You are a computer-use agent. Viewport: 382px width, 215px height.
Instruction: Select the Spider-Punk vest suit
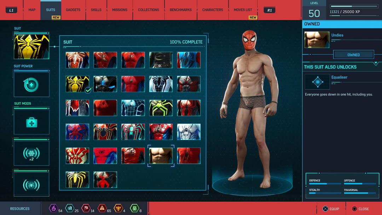tap(77, 108)
